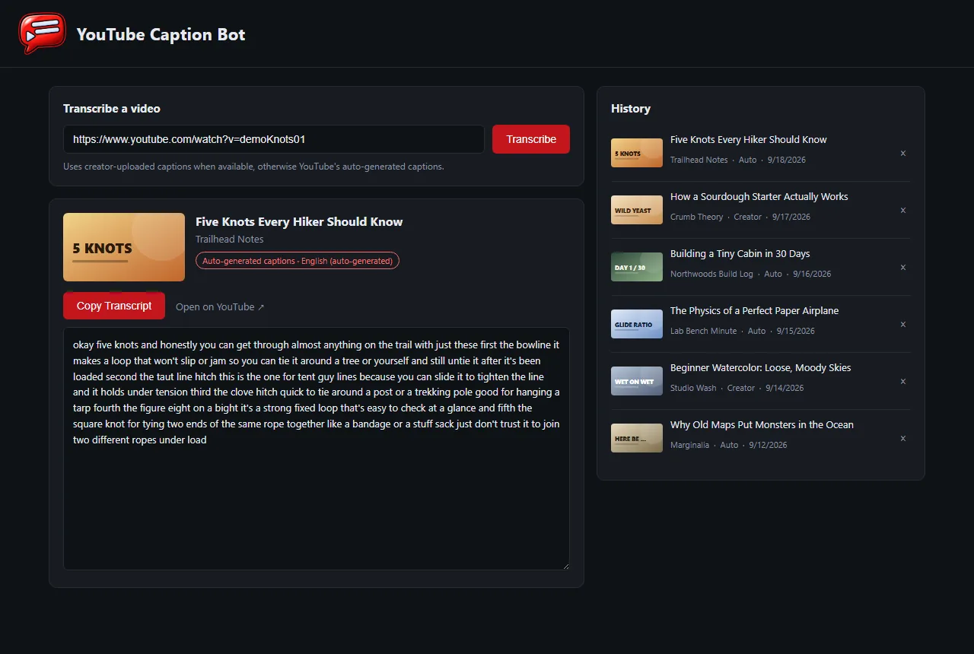The image size is (974, 654).
Task: Open HERE BE thumbnail in History
Action: pyautogui.click(x=637, y=438)
